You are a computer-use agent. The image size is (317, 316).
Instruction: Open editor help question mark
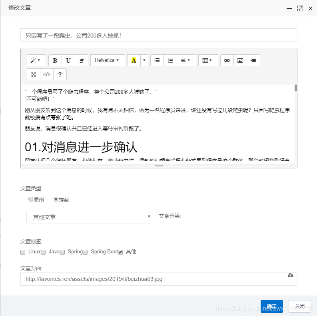[x=60, y=74]
